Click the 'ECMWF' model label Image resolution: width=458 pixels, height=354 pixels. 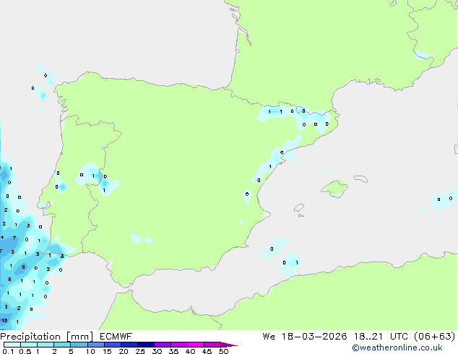116,337
